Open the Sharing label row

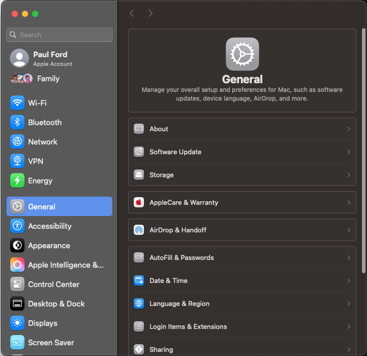(242, 349)
